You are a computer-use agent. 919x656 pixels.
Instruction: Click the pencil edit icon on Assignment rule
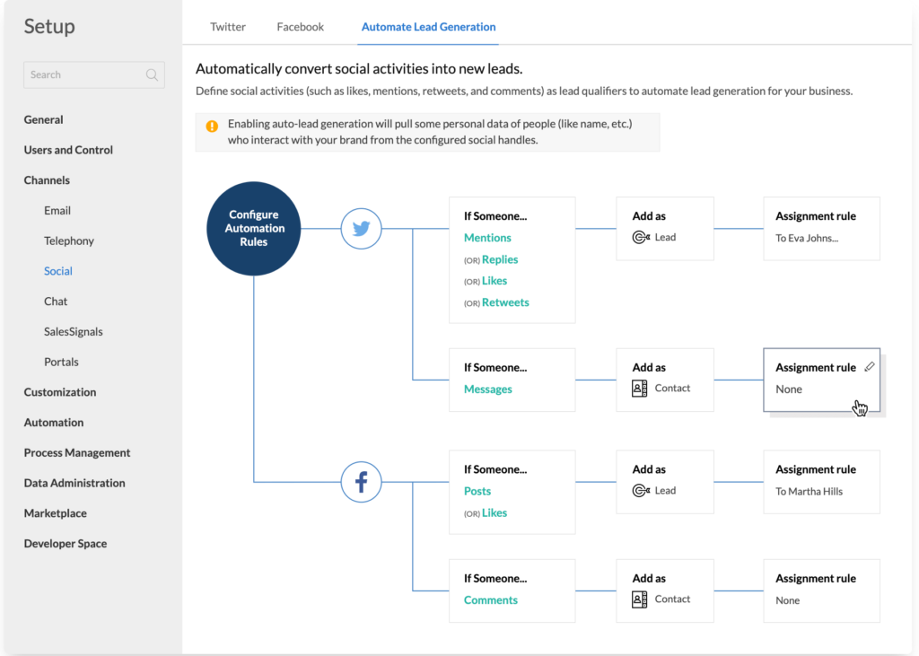tap(869, 367)
